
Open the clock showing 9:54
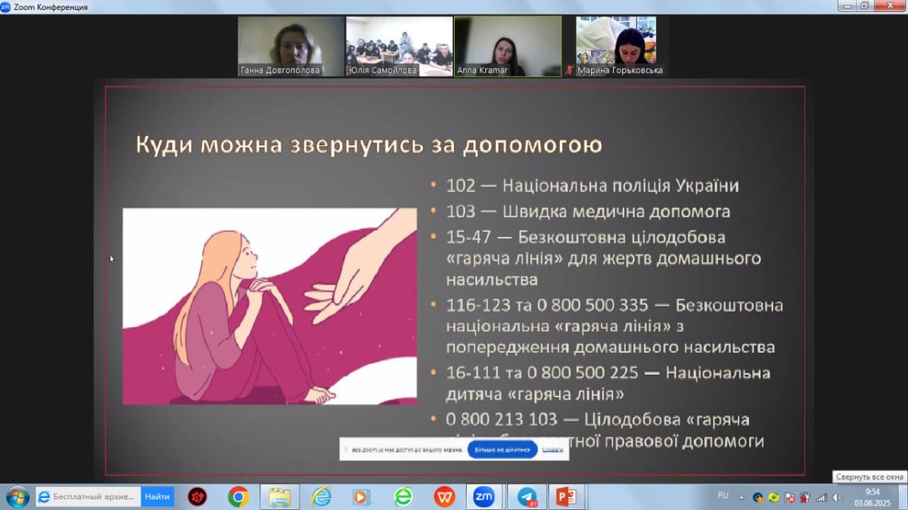point(872,496)
